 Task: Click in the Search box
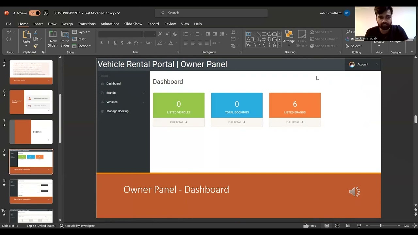tap(211, 13)
